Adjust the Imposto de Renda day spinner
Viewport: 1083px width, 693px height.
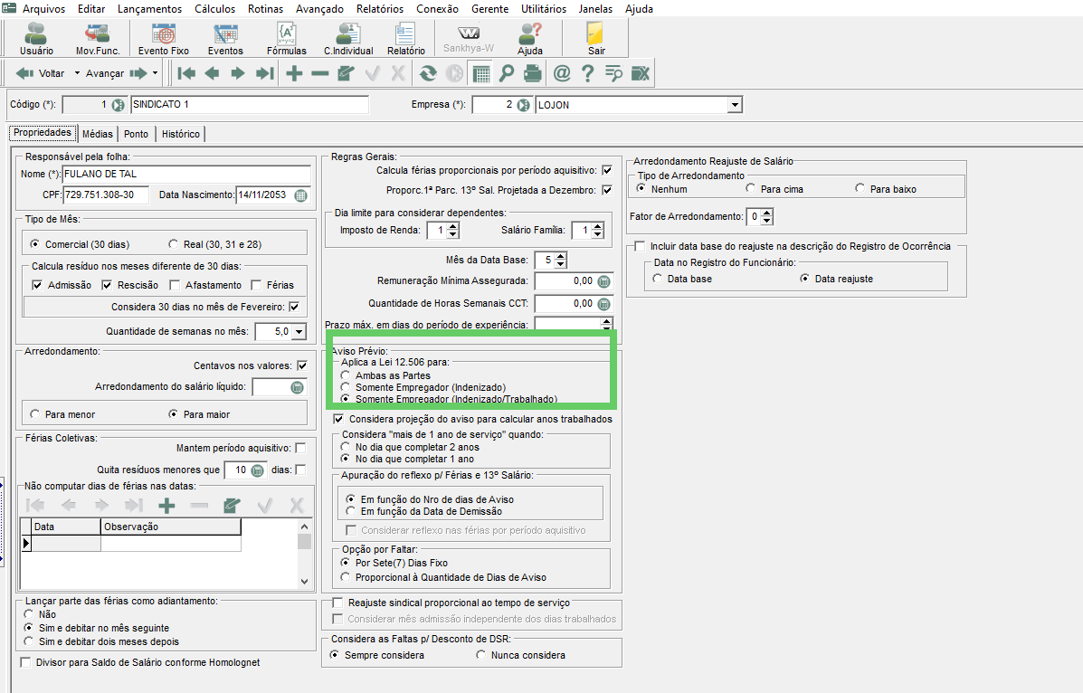coord(452,230)
